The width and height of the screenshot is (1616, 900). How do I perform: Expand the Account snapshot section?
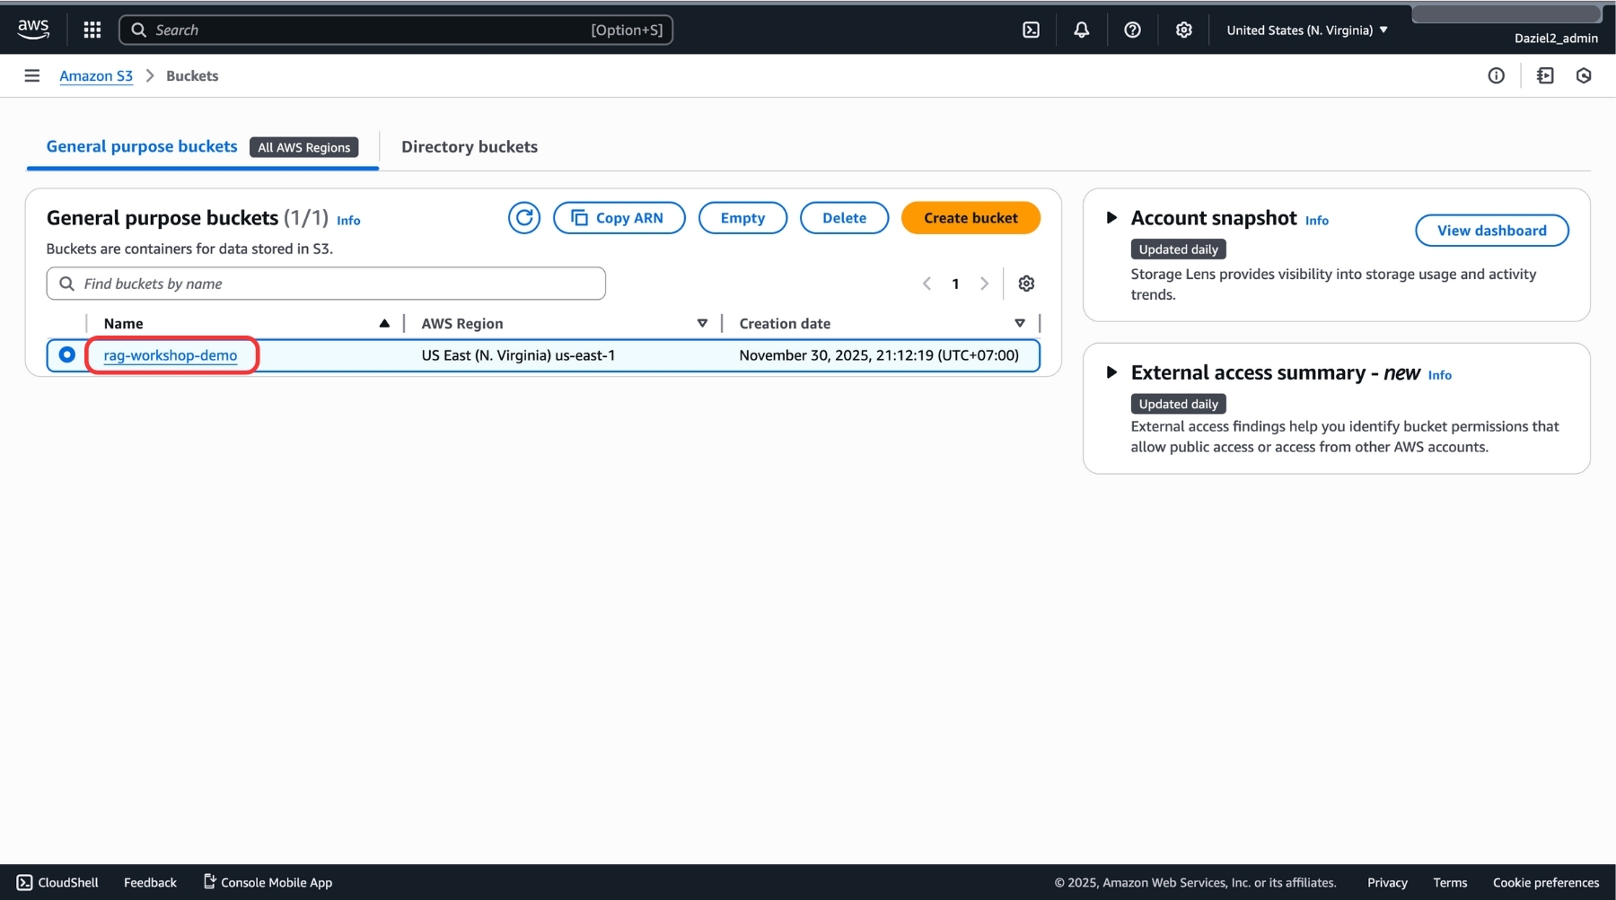click(1111, 218)
